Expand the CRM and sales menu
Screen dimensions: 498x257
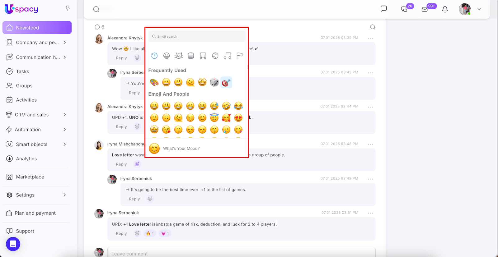[x=64, y=115]
